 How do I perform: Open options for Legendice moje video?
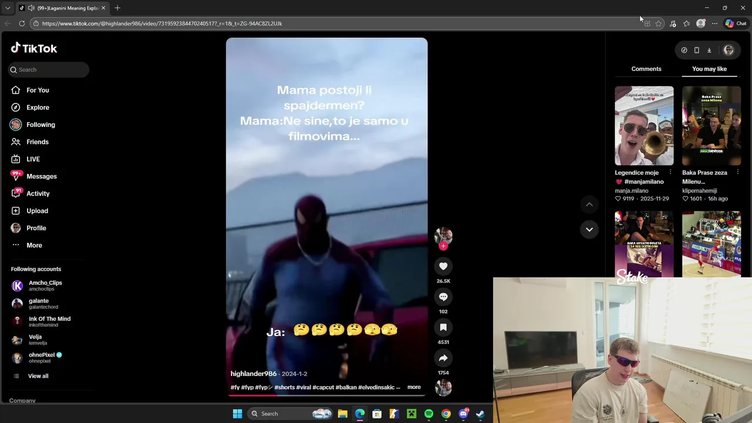point(670,173)
